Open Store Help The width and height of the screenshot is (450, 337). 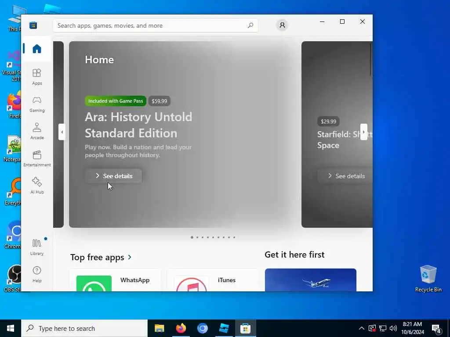click(37, 275)
